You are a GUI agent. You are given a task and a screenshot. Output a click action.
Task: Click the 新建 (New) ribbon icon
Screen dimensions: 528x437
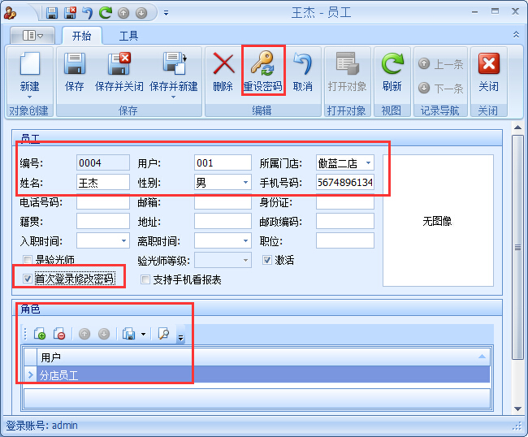point(29,65)
